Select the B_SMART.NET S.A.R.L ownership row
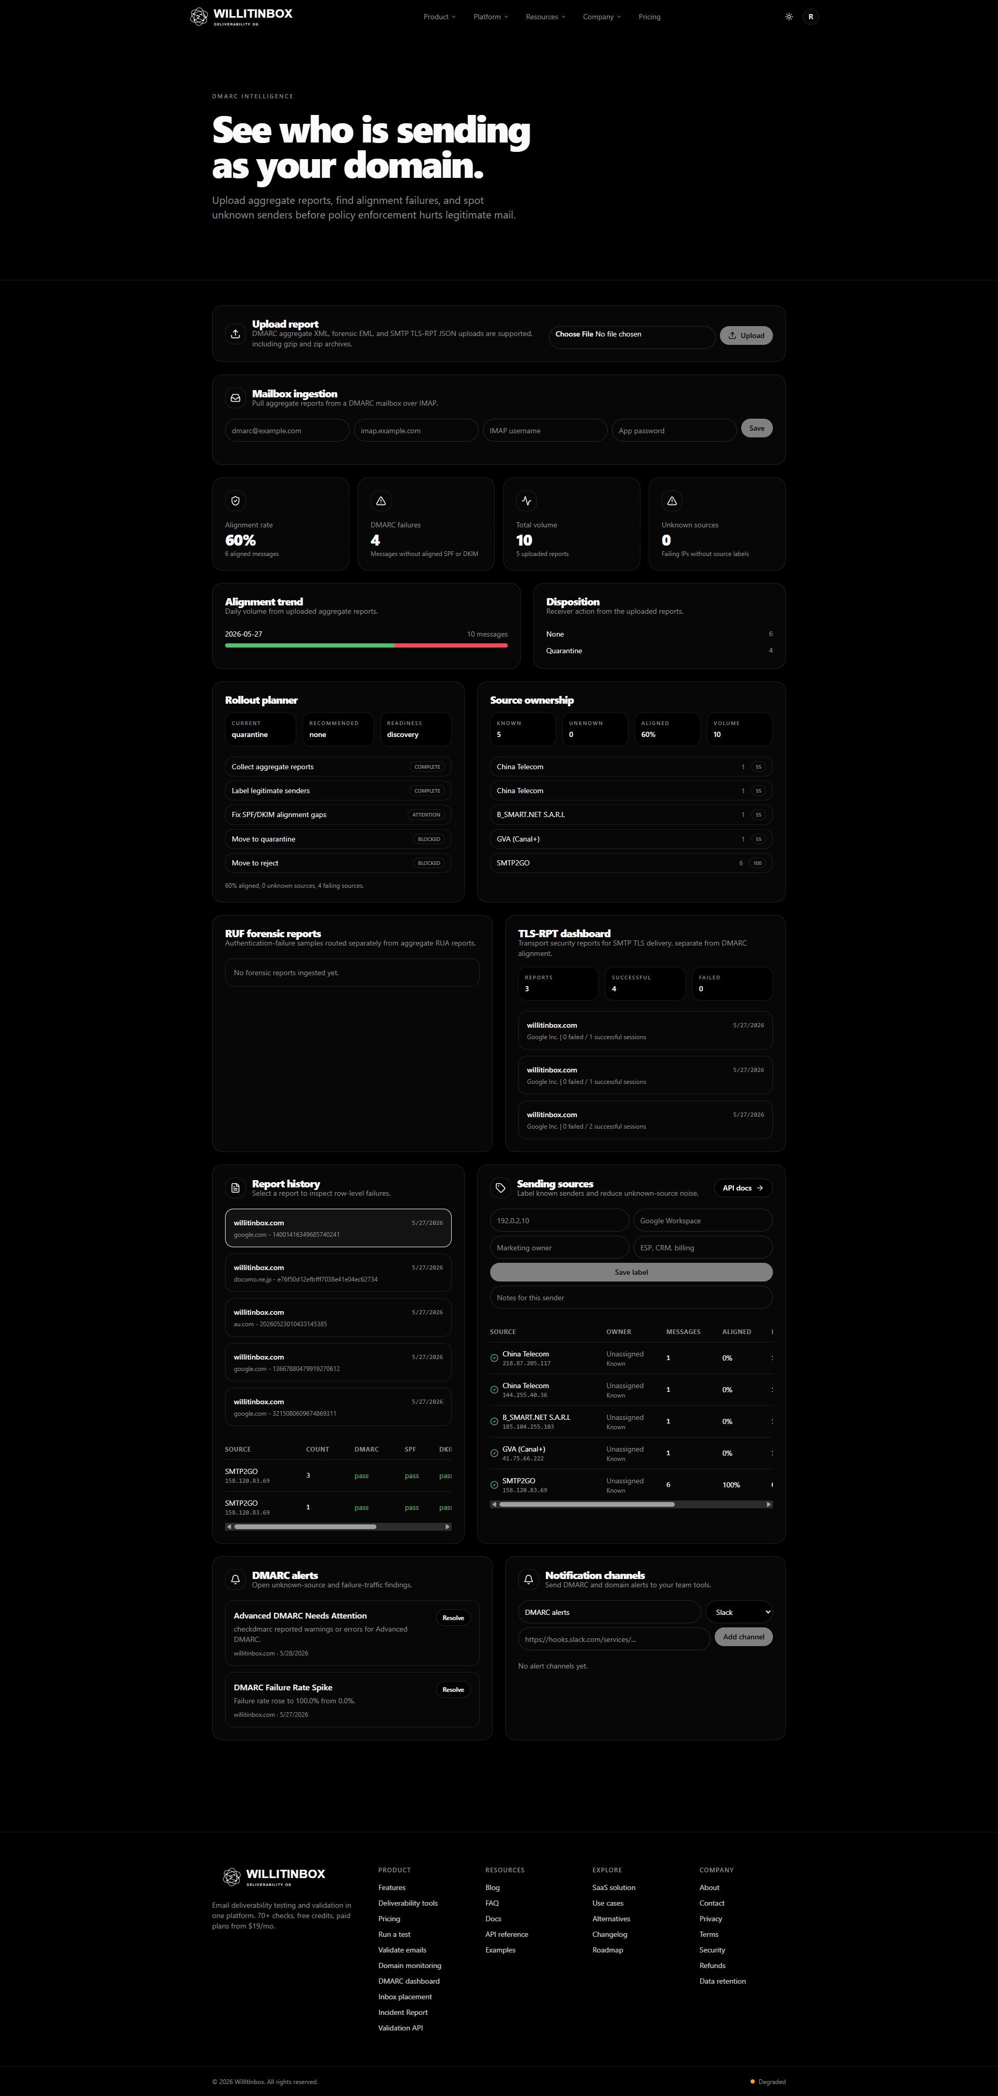The width and height of the screenshot is (998, 2096). (x=631, y=814)
